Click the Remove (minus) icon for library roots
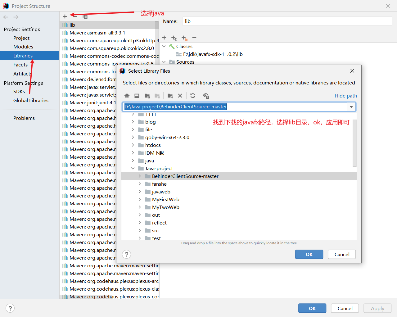 pos(194,38)
